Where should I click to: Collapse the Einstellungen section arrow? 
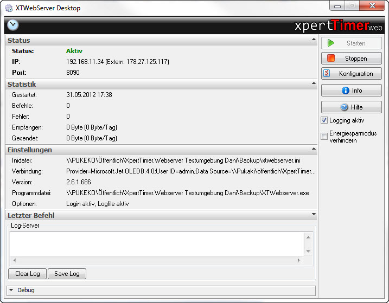pos(314,149)
